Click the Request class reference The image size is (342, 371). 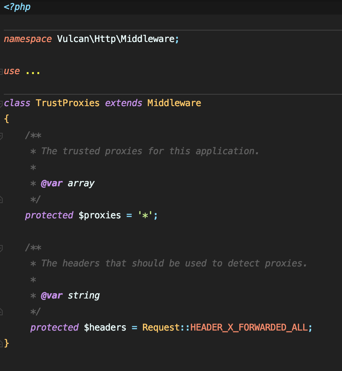point(161,327)
